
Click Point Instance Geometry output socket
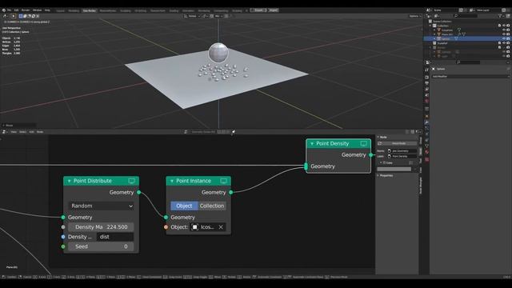click(x=231, y=192)
